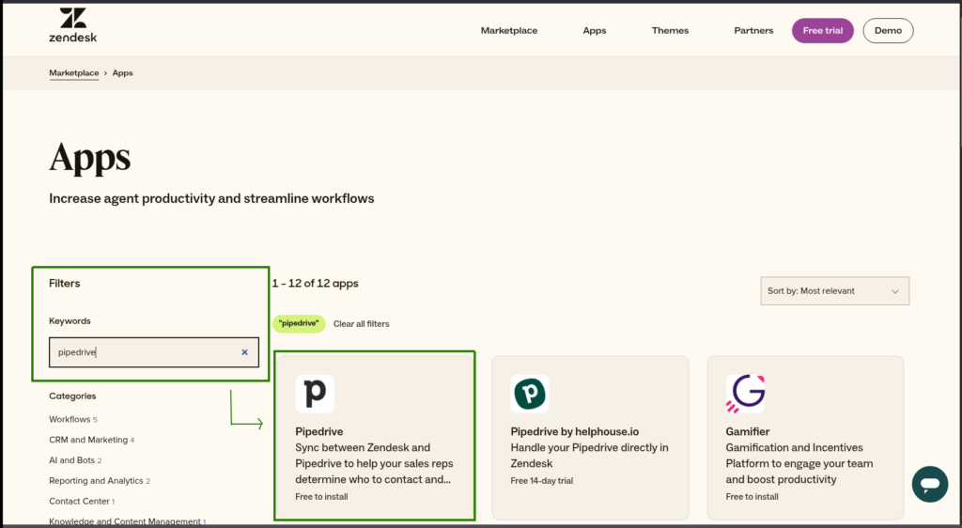Open Partners in top navigation
962x528 pixels.
tap(753, 31)
